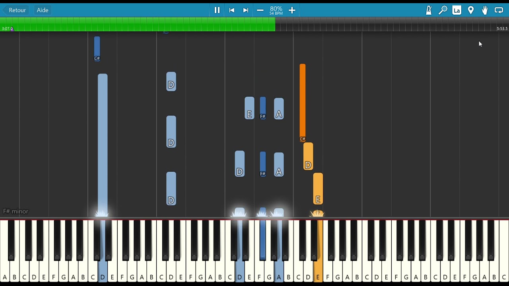Image resolution: width=509 pixels, height=286 pixels.
Task: Select the upper F# falling note
Action: point(263,108)
